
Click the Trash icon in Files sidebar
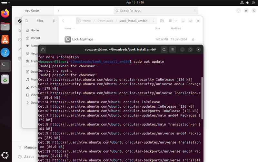point(27,61)
